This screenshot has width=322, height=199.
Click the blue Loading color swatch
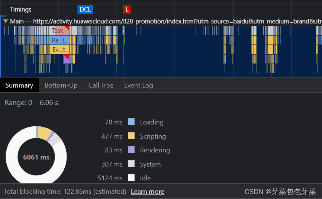[x=131, y=122]
